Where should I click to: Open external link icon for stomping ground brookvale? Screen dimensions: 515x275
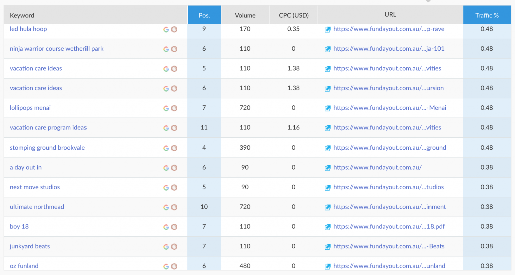click(327, 148)
